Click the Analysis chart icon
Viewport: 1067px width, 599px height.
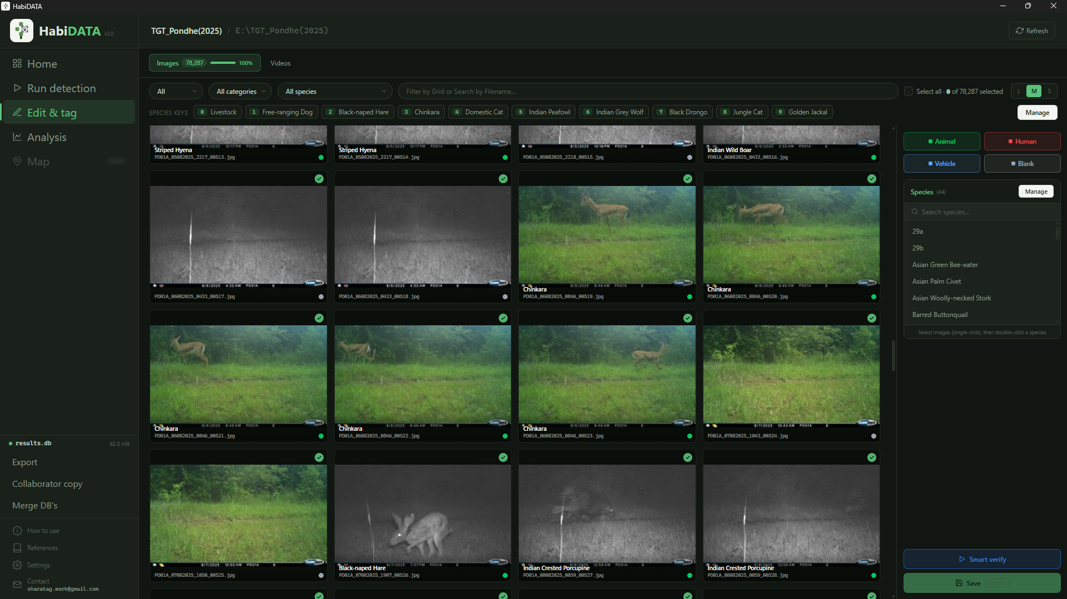coord(17,137)
